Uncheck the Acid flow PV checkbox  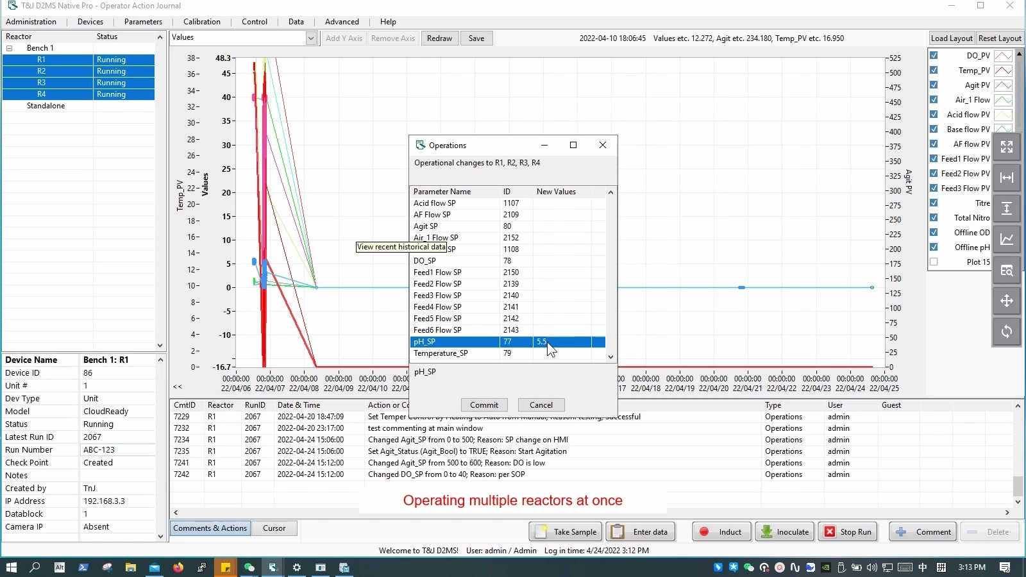934,114
